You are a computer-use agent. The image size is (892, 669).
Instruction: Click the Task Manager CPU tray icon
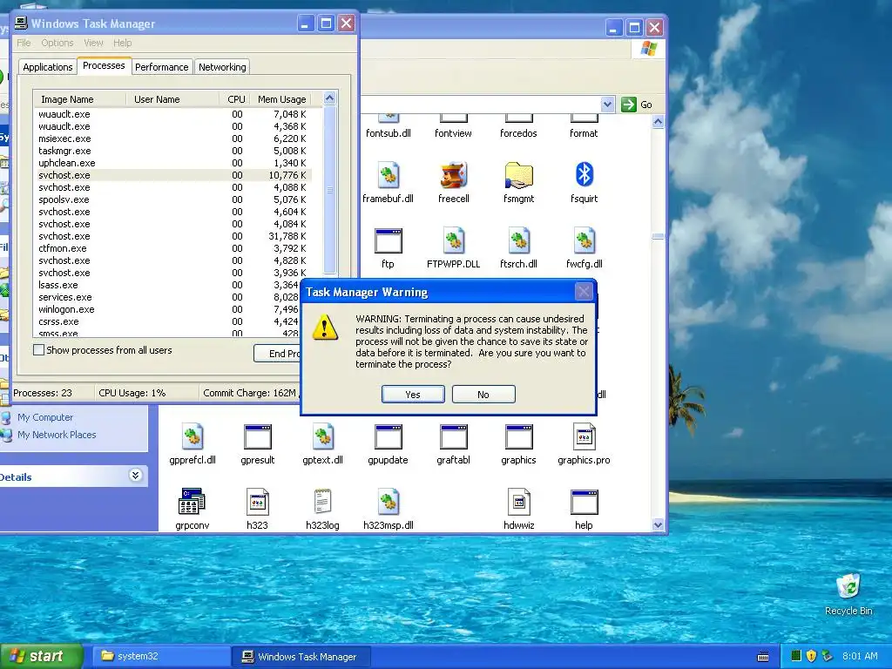796,656
